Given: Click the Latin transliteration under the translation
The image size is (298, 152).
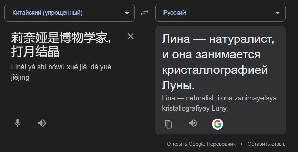Looking at the screenshot, I should point(219,103).
